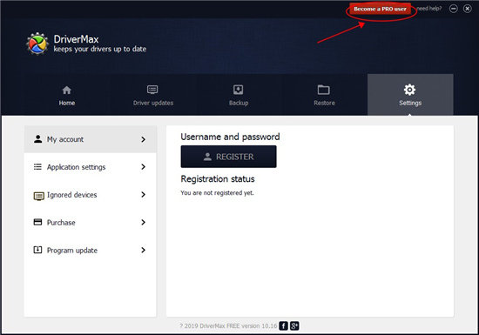Select the Settings gear icon

point(409,90)
